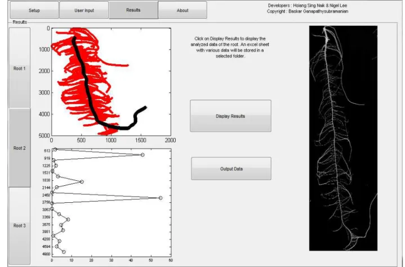Select the Results tab
The height and width of the screenshot is (267, 405).
click(x=133, y=10)
